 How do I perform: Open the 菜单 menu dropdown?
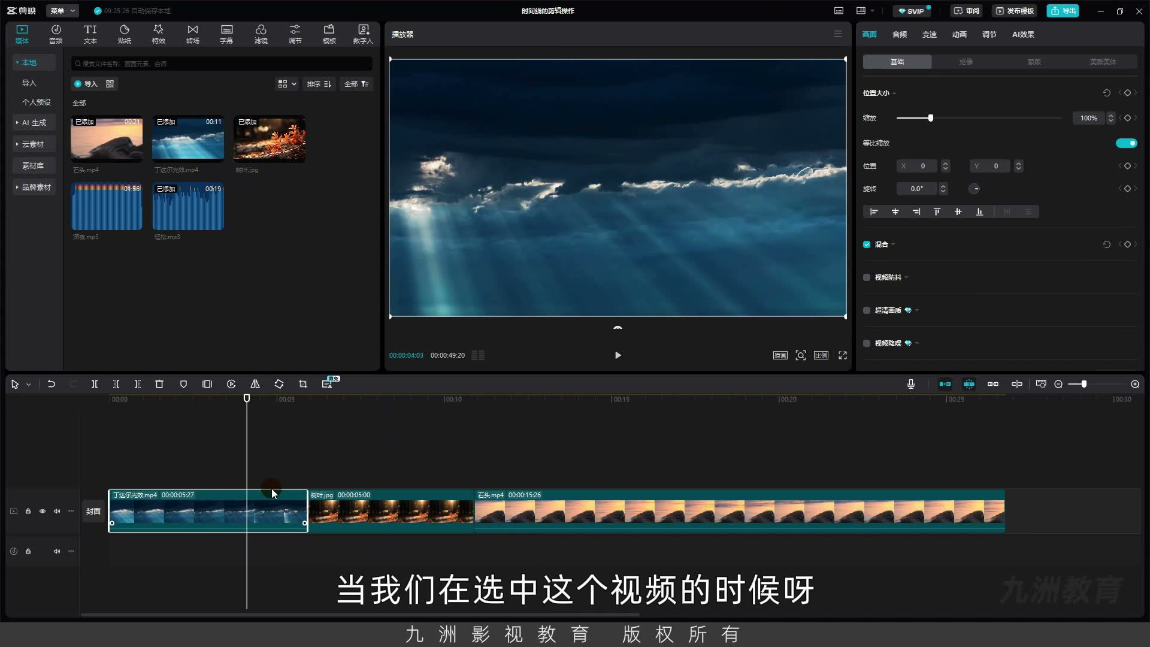[x=63, y=11]
